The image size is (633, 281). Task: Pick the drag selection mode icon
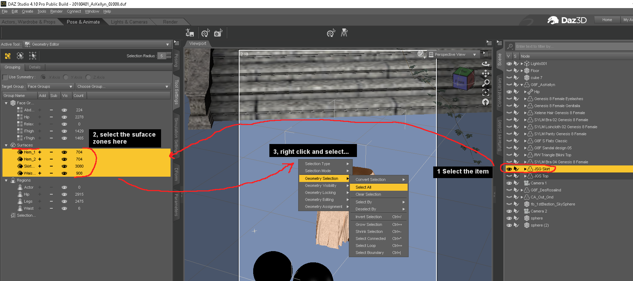[x=33, y=56]
